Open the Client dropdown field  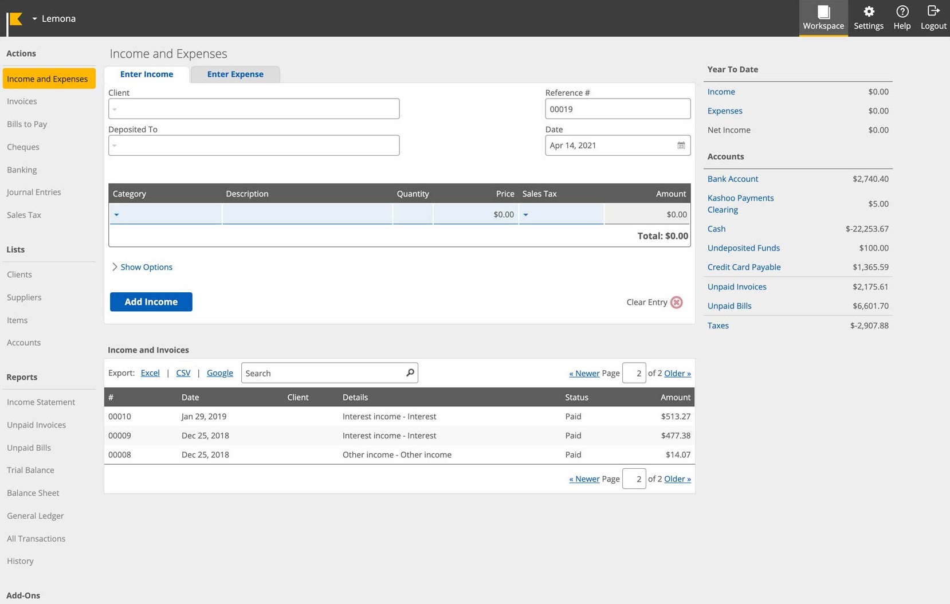pyautogui.click(x=253, y=109)
